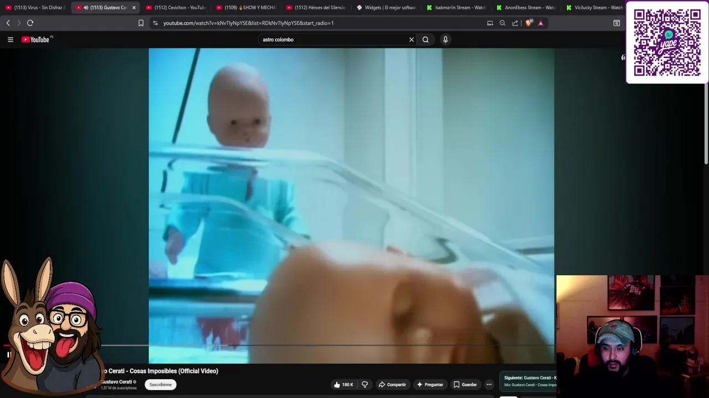709x398 pixels.
Task: Bookmark this page icon
Action: [x=141, y=23]
